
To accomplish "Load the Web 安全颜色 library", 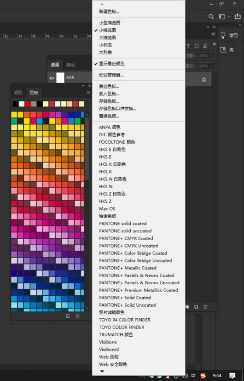I will tap(113, 364).
